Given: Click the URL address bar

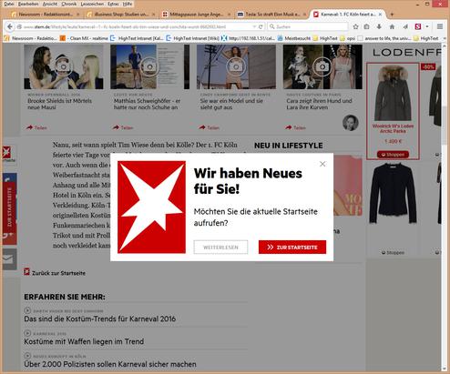Looking at the screenshot, I should pyautogui.click(x=134, y=26).
